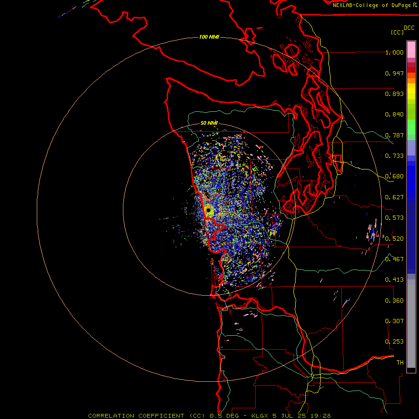This screenshot has width=419, height=419.
Task: Select the 0.627 scale value
Action: click(394, 197)
